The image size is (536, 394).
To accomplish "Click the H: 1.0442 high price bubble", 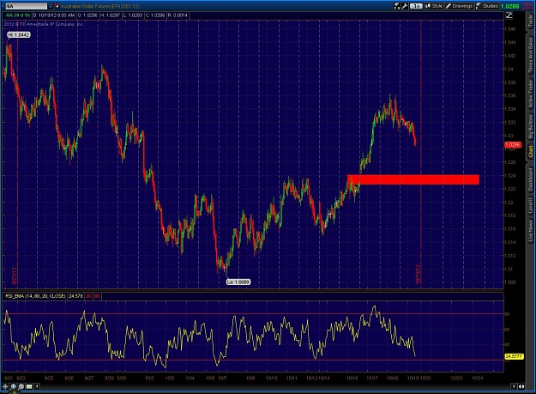I will tap(19, 35).
